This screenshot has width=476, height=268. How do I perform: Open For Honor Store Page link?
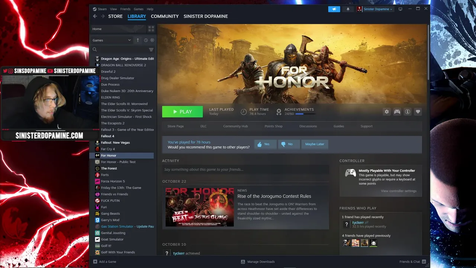pos(176,126)
